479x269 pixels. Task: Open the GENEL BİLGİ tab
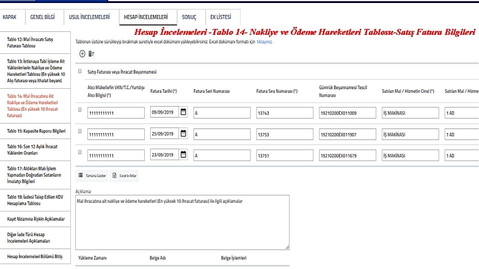point(42,17)
